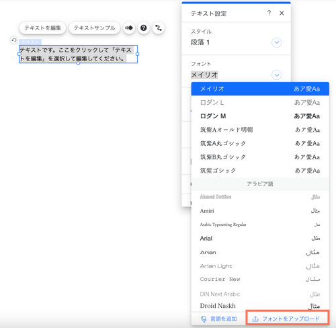Click the テキストサンプル button
336x328 pixels.
[x=94, y=28]
